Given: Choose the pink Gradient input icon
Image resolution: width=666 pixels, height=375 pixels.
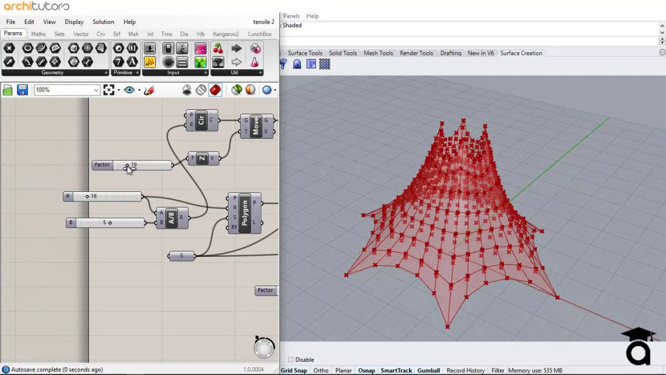Looking at the screenshot, I should click(200, 48).
